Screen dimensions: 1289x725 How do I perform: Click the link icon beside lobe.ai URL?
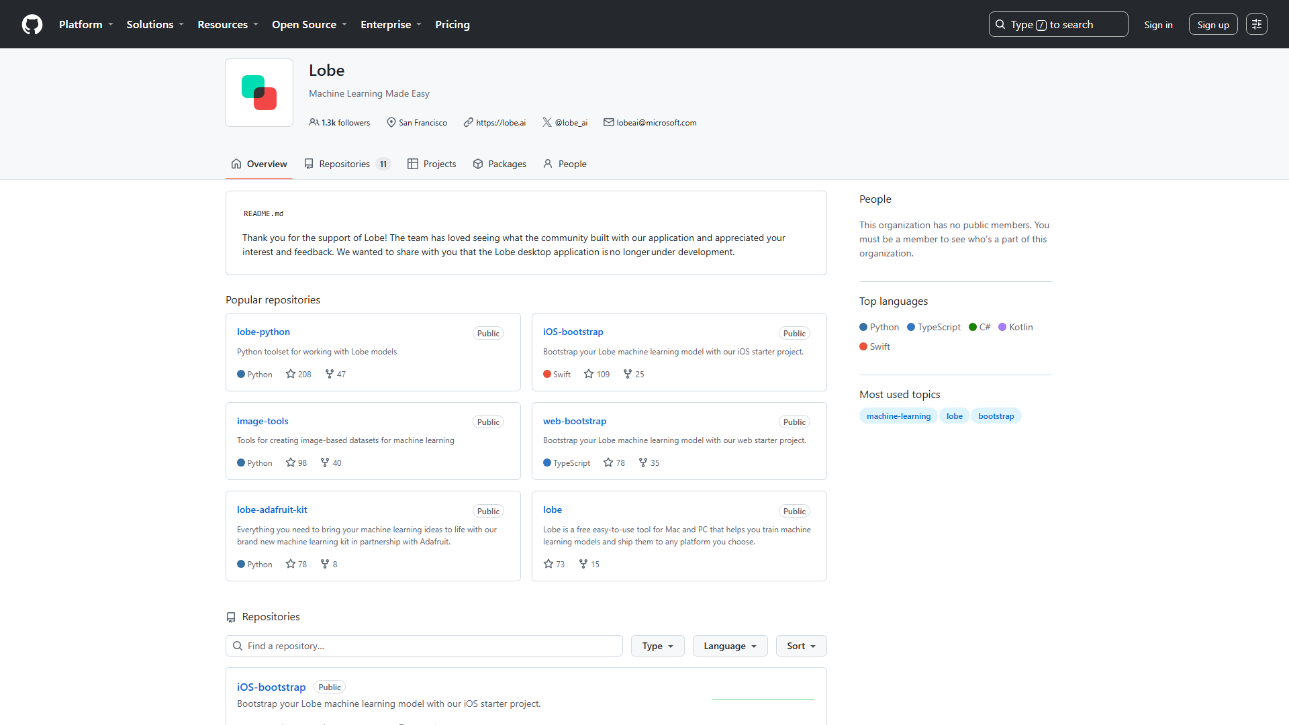tap(469, 122)
